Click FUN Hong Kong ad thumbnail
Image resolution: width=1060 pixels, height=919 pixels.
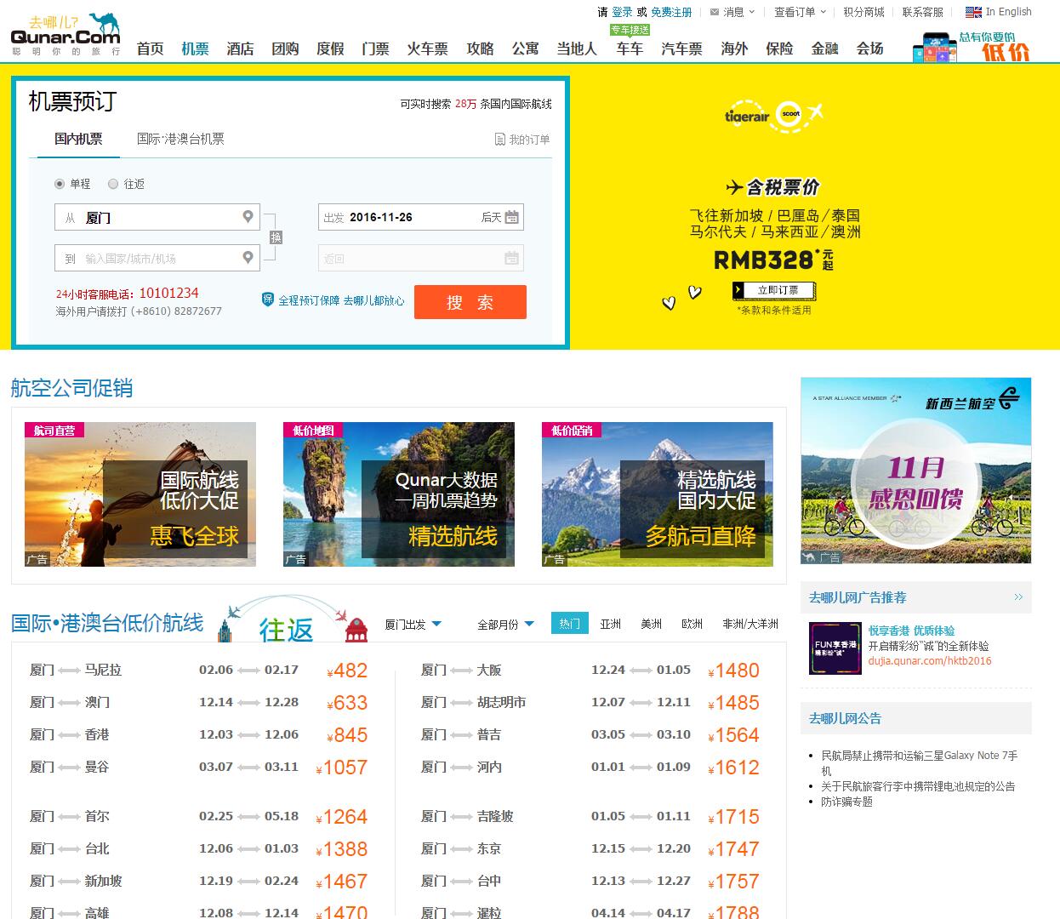point(835,648)
